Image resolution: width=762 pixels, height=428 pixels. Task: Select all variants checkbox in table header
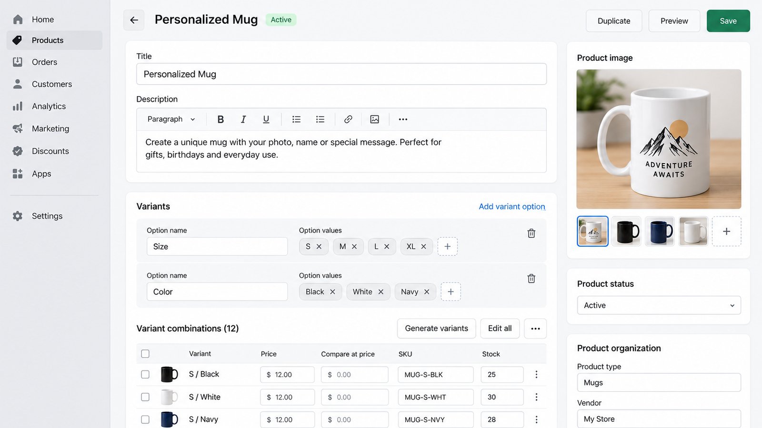[x=145, y=354]
